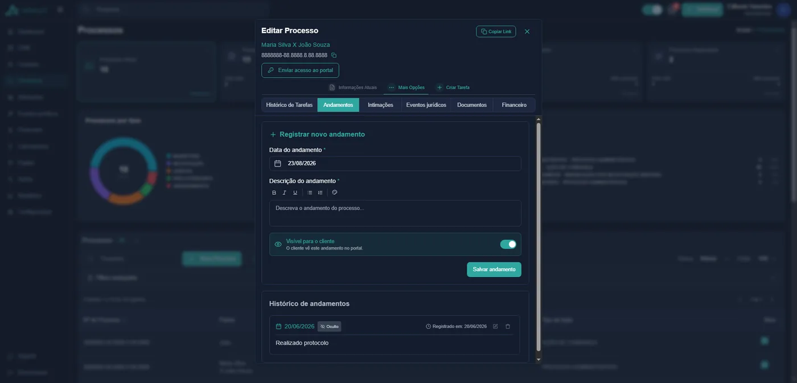
Task: Toggle Visível para o cliente switch off
Action: (508, 244)
